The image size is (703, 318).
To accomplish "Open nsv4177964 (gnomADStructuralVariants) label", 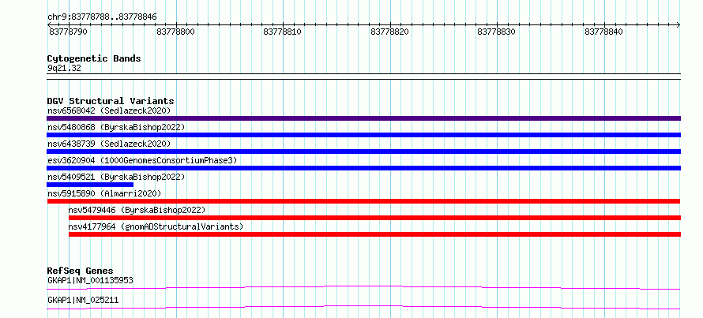I will (x=156, y=226).
